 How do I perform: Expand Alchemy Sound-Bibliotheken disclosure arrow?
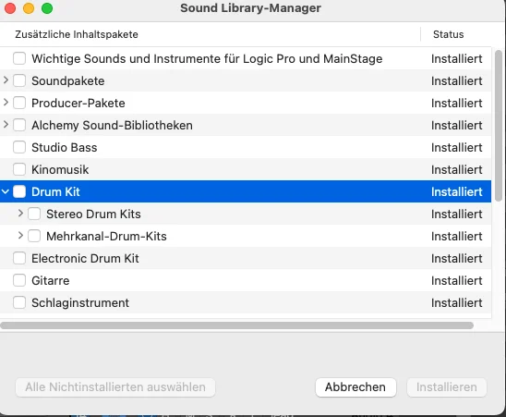point(6,125)
